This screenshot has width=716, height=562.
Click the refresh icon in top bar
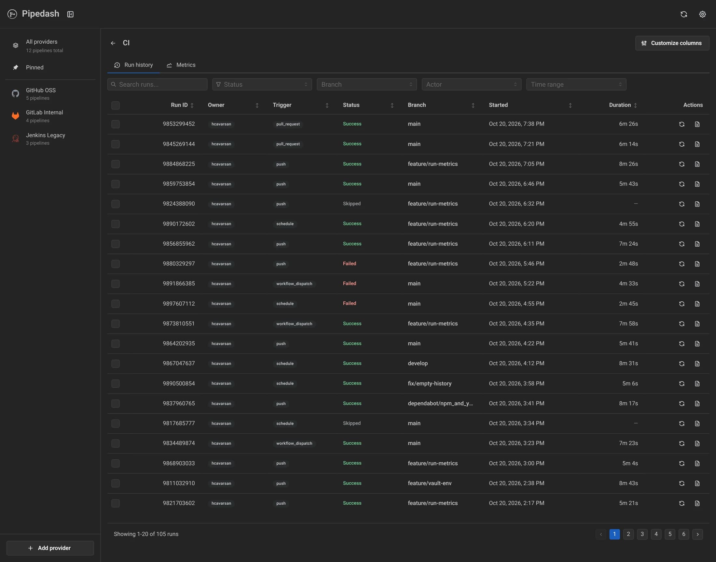[x=684, y=14]
